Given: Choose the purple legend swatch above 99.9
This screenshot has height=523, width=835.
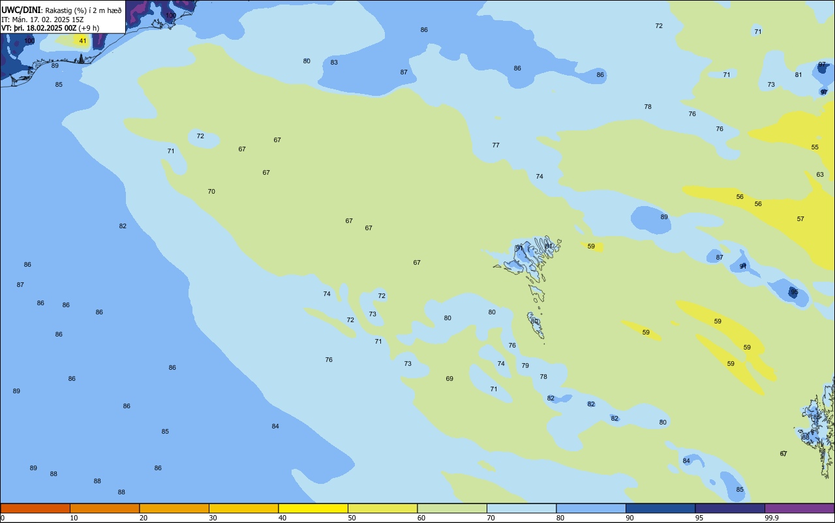Looking at the screenshot, I should pyautogui.click(x=799, y=508).
